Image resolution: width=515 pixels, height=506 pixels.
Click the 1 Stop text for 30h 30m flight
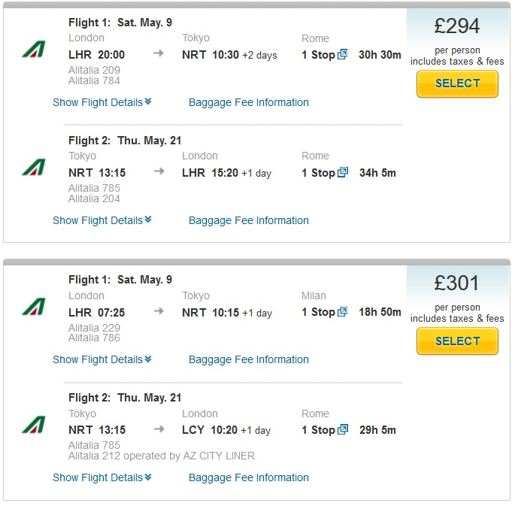coord(318,54)
